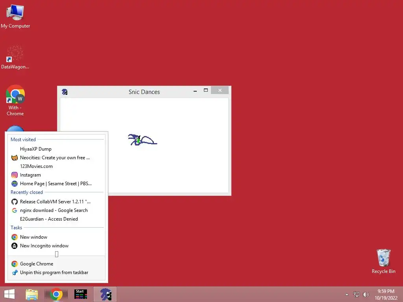Launch Google Chrome from jump list
Viewport: 403px width, 302px height.
[x=56, y=264]
